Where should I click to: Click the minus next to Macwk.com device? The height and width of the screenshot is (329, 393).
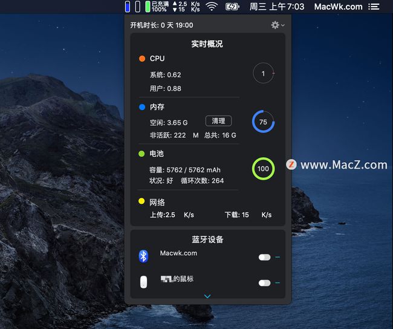(x=278, y=257)
